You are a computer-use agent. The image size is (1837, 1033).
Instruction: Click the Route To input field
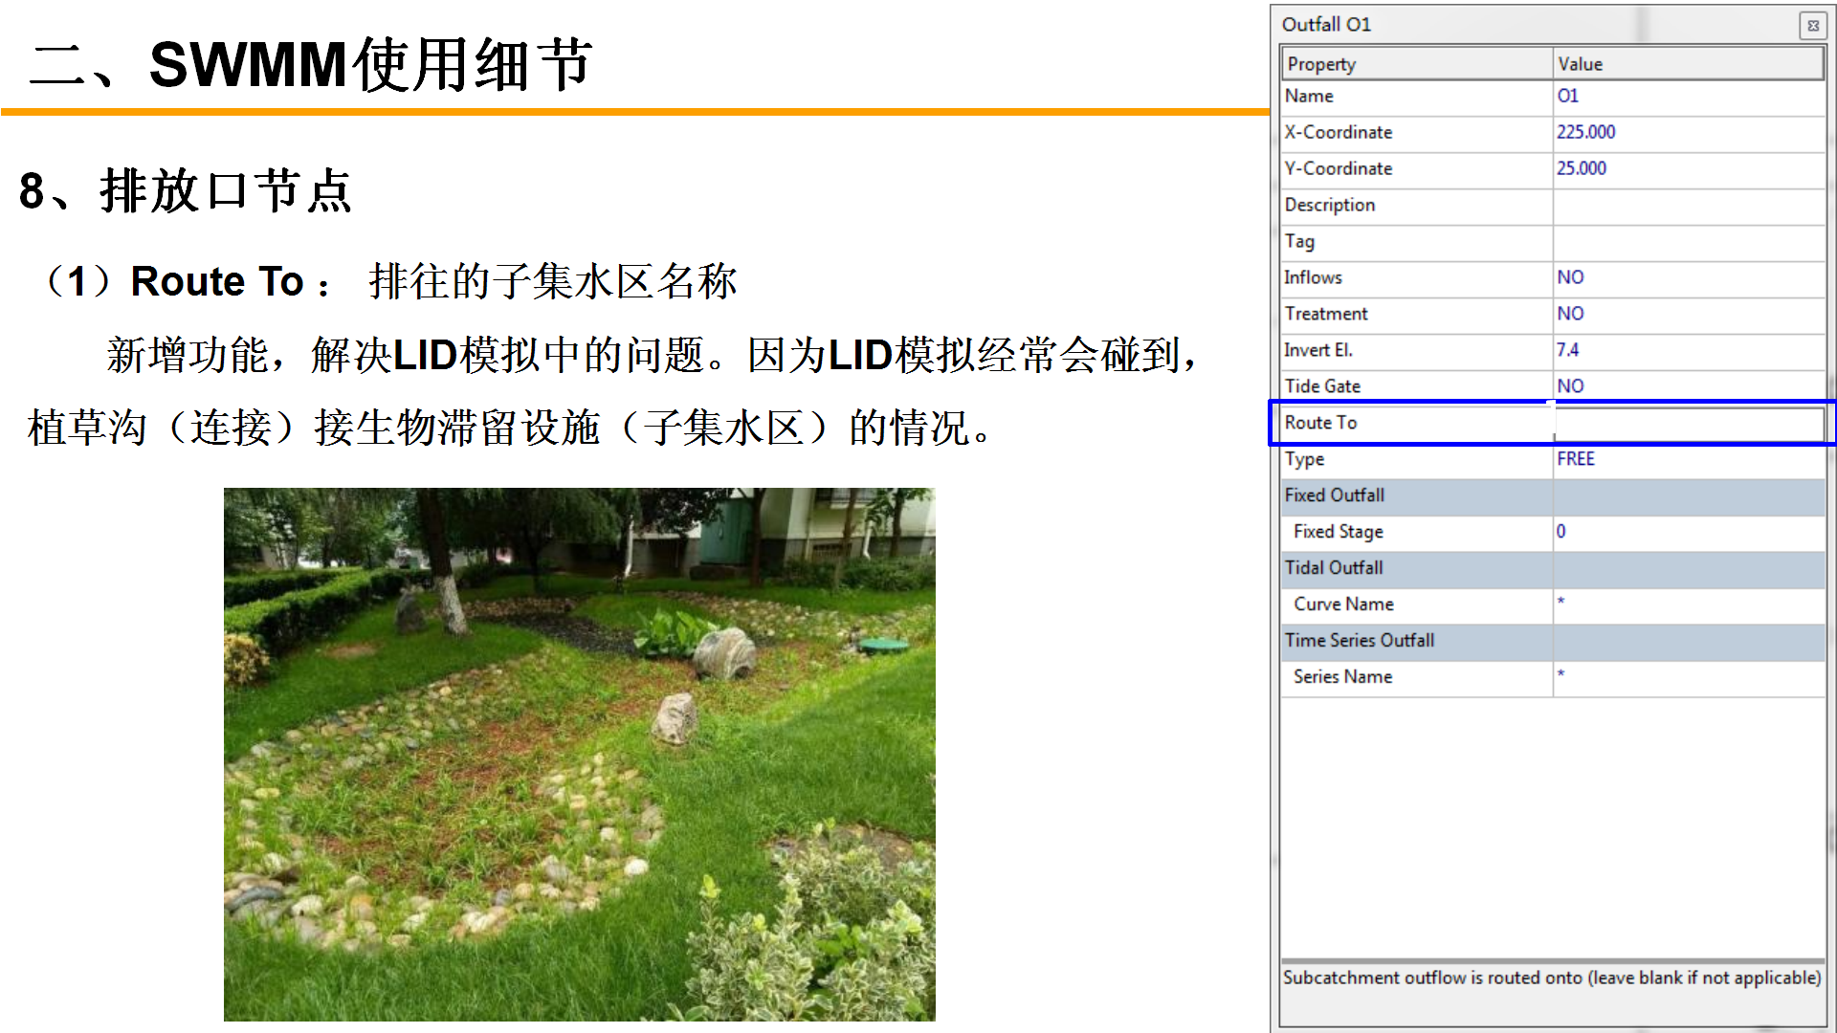(1688, 423)
